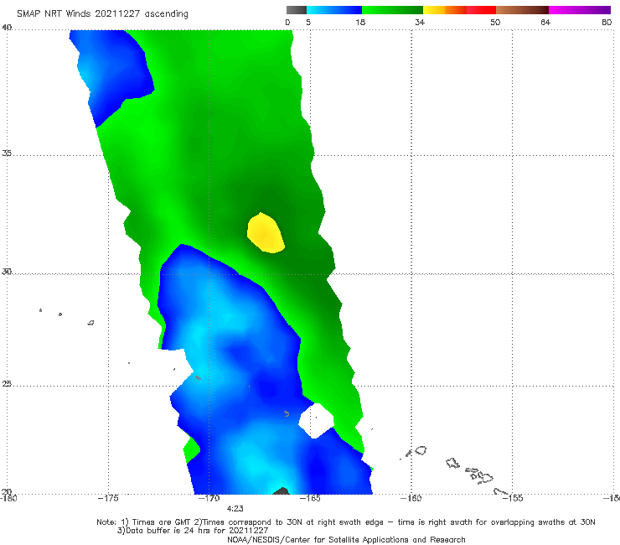Click the latitude label 25
Image resolution: width=620 pixels, height=545 pixels.
[x=7, y=384]
